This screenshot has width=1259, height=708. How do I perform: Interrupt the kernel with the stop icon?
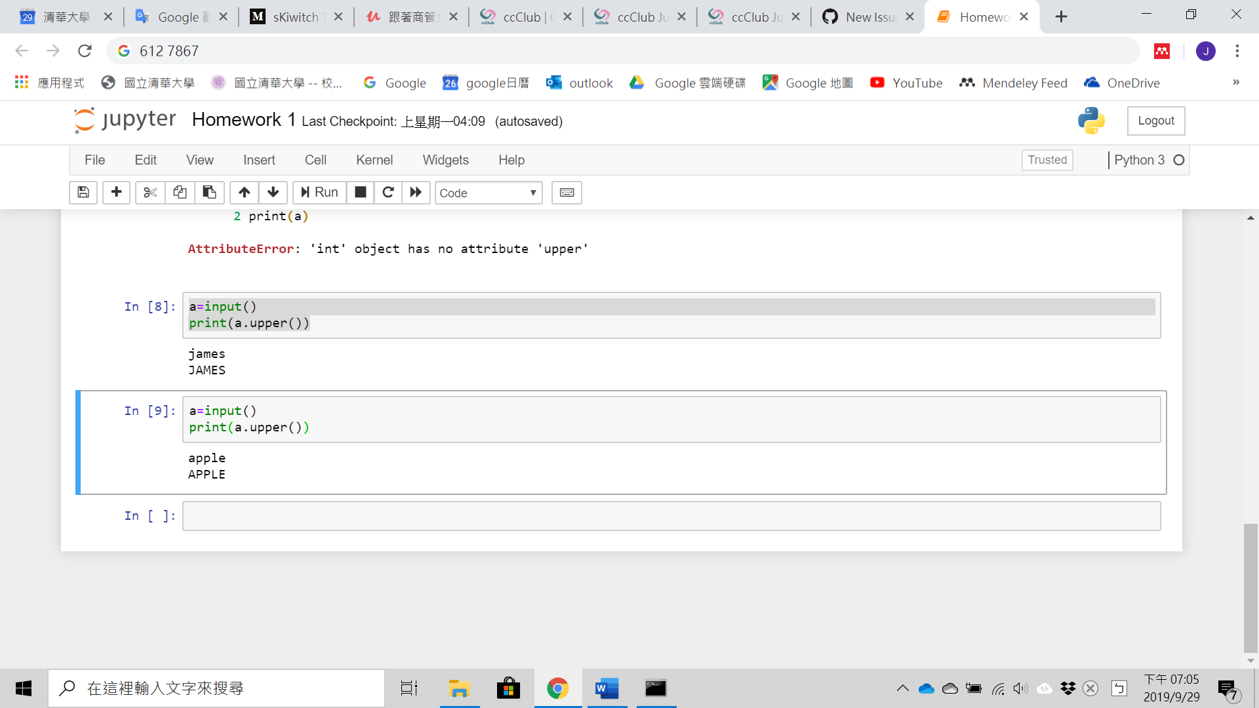(x=360, y=192)
